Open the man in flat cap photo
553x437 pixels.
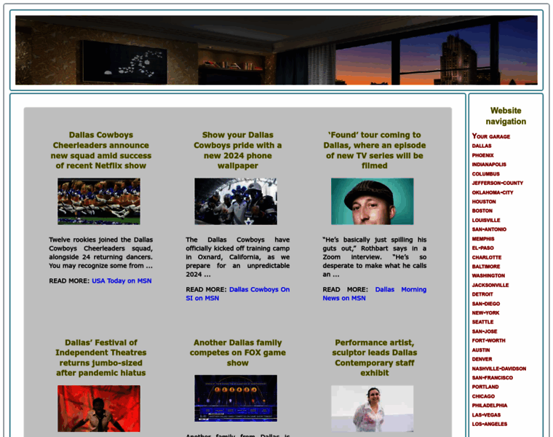(372, 201)
